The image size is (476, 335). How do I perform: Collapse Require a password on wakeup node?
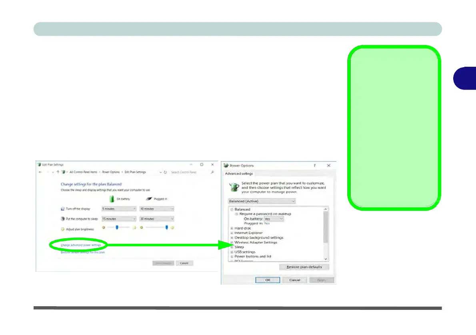(x=236, y=214)
